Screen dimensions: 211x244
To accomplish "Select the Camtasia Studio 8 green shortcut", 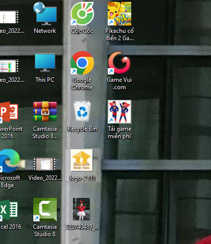I will pyautogui.click(x=45, y=210).
